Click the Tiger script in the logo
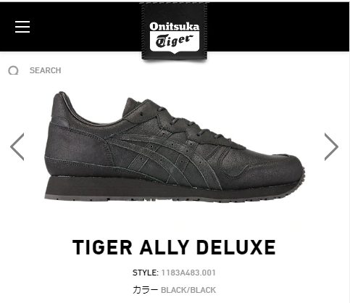The image size is (350, 303). coord(175,41)
